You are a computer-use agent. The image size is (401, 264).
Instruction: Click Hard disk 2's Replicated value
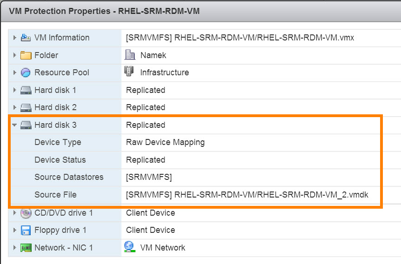(145, 107)
